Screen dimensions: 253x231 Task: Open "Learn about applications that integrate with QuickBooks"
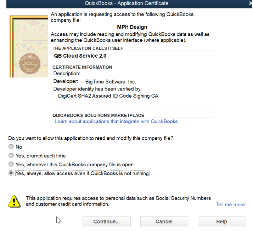pos(116,121)
